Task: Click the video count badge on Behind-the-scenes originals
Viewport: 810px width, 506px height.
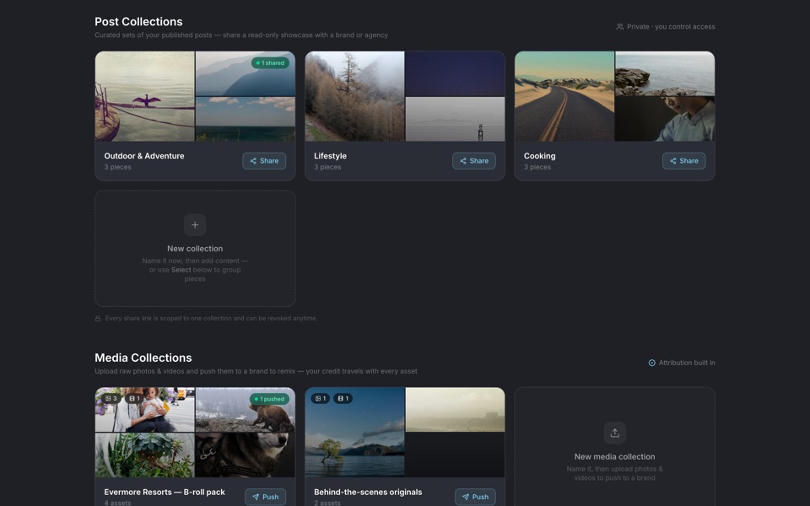Action: (343, 399)
